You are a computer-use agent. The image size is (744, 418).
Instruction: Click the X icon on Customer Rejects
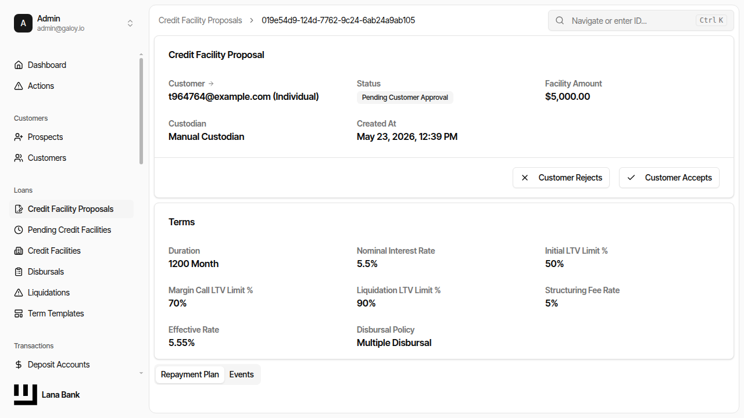525,178
